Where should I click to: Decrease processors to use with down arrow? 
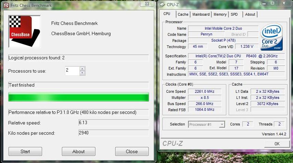click(82, 73)
